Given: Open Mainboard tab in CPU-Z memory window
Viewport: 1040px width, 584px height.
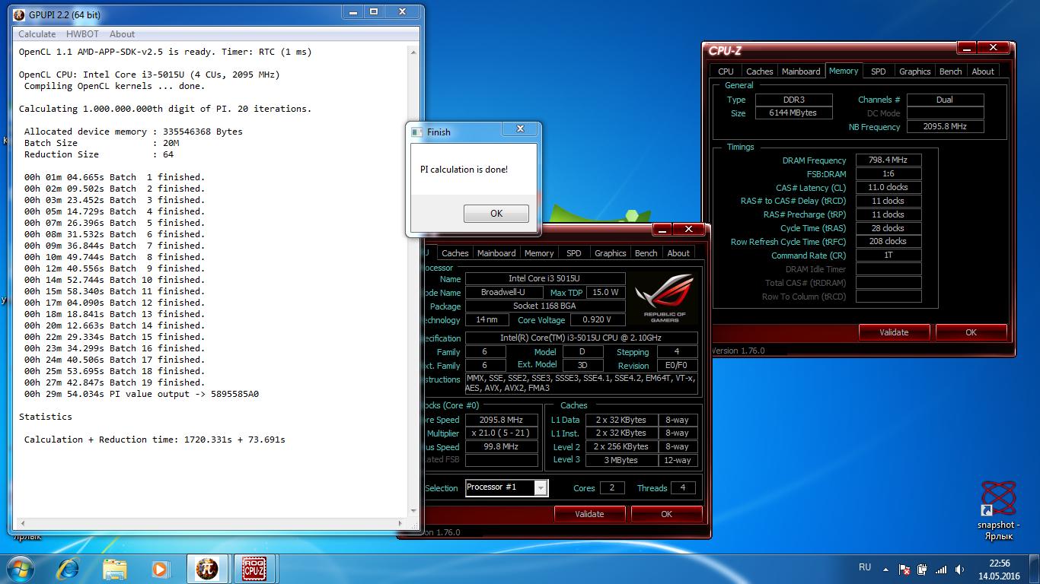Looking at the screenshot, I should click(801, 71).
